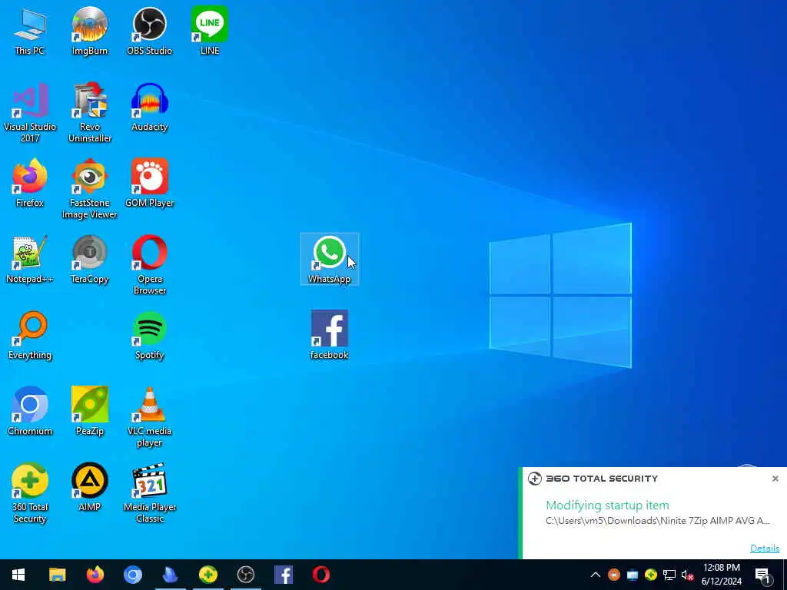This screenshot has width=787, height=590.
Task: Click the startup item file path text
Action: pos(658,521)
